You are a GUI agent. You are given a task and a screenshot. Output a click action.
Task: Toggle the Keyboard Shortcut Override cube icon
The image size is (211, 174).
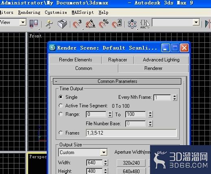click(x=62, y=24)
